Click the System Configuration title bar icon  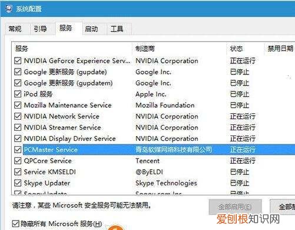tap(8, 9)
